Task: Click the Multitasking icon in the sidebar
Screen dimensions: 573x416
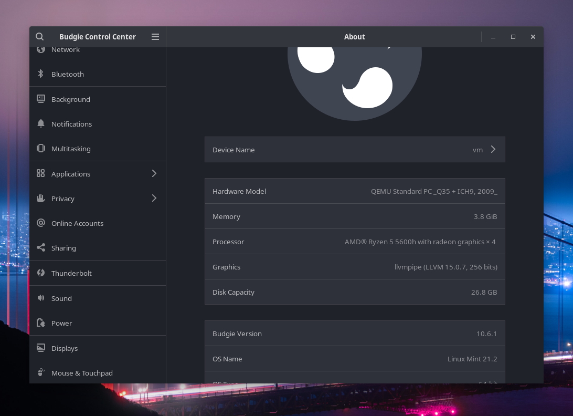Action: pos(41,148)
